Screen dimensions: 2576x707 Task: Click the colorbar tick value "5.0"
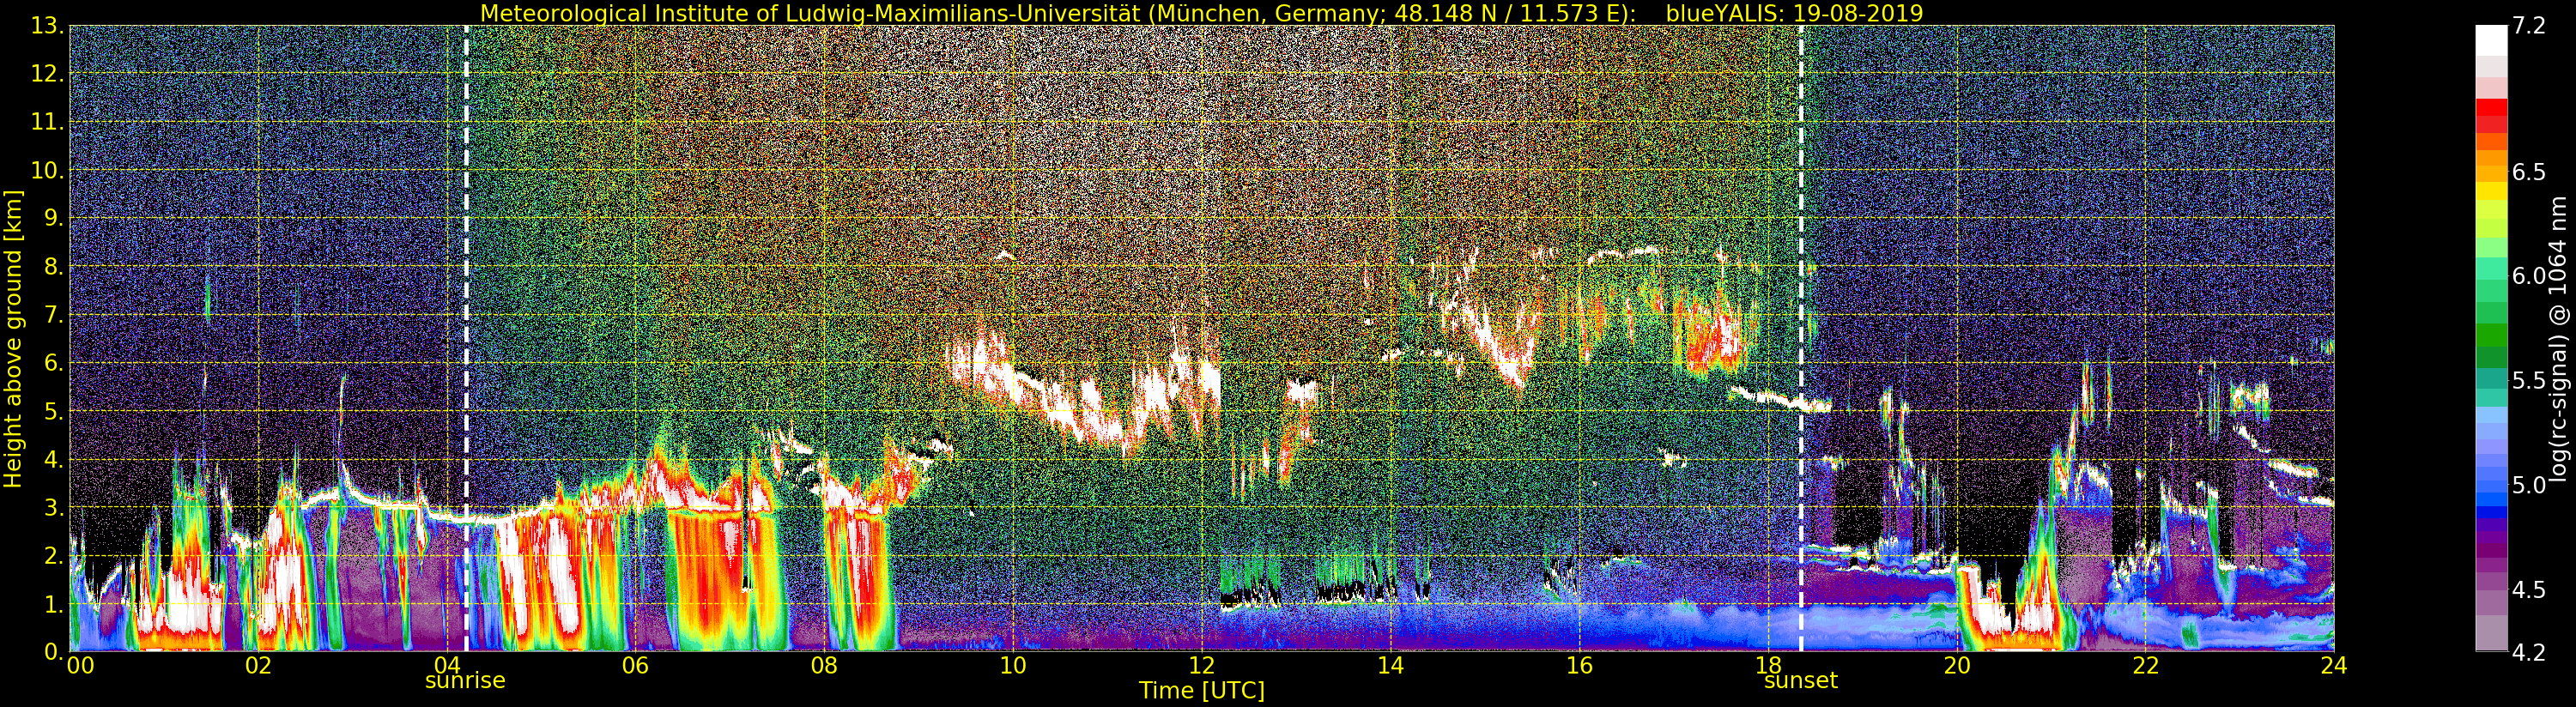[x=2529, y=485]
